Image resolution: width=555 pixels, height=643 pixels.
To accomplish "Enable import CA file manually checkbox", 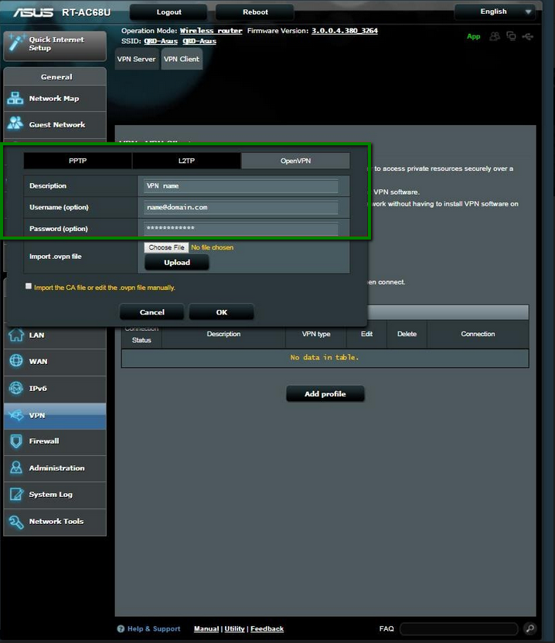I will 29,286.
